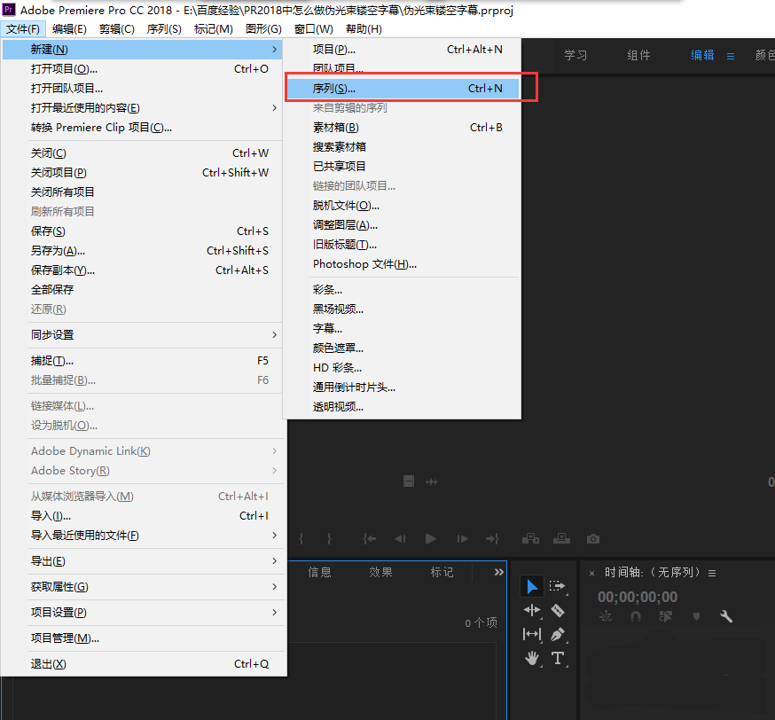Click the timeline Add Marker icon
Screen dimensions: 775x720
[696, 616]
